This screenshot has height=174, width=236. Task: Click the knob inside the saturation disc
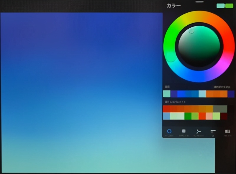coord(191,31)
